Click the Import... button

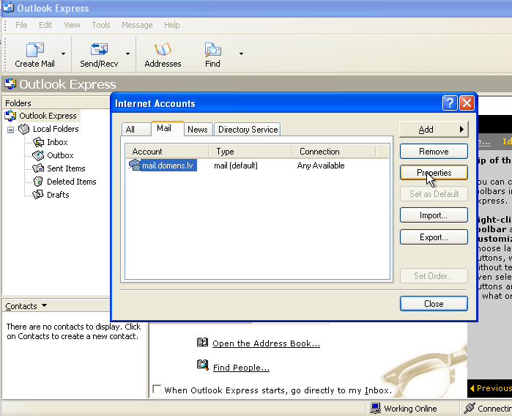[434, 215]
